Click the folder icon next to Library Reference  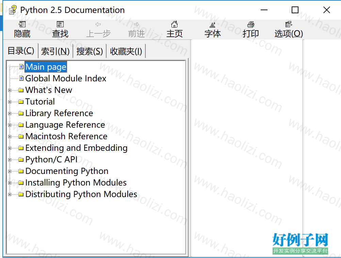tap(21, 113)
